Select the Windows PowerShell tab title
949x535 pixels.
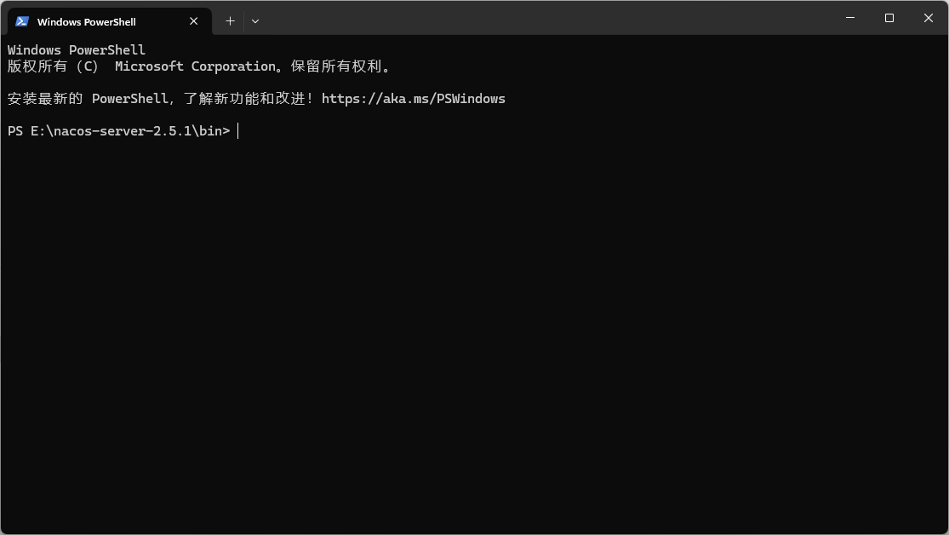[87, 22]
